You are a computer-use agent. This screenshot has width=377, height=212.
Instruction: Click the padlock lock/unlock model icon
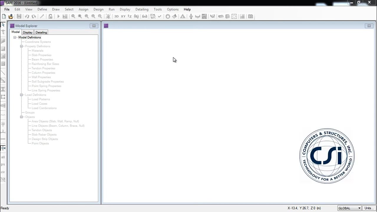(50, 16)
